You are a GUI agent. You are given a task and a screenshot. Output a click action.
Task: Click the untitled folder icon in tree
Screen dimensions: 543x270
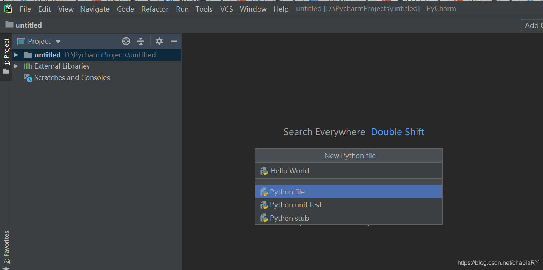28,55
